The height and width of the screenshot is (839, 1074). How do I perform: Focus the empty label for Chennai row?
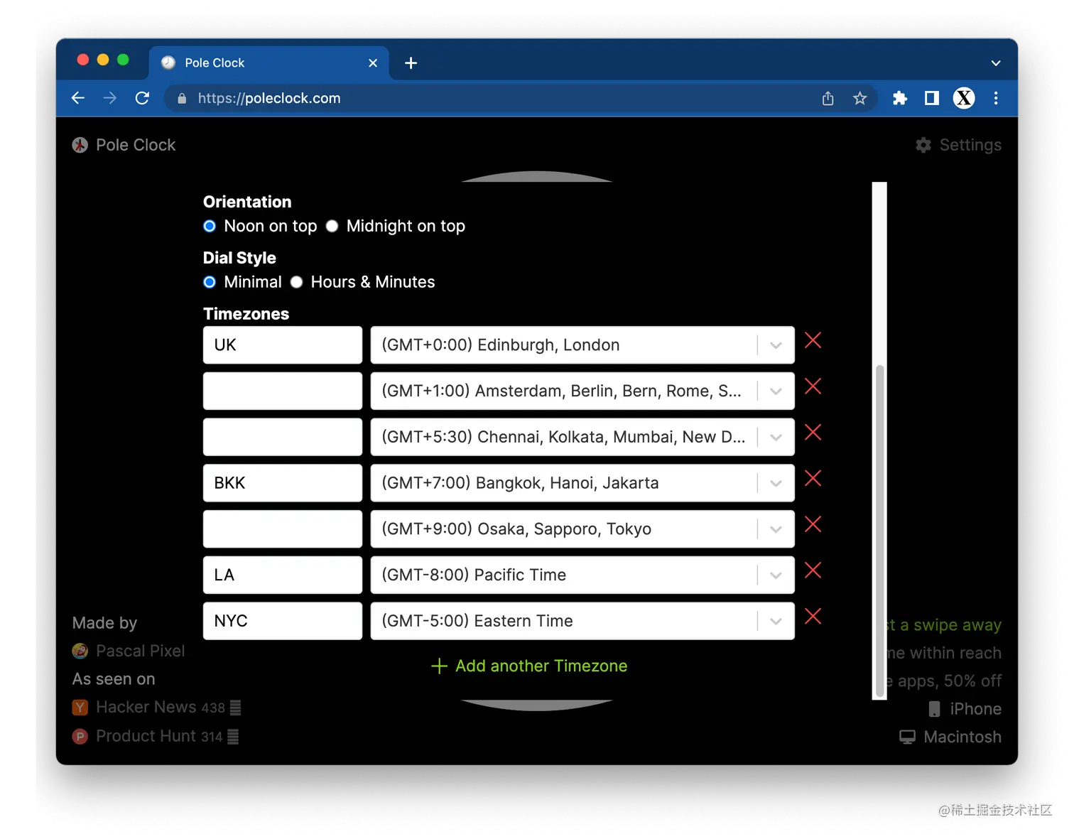283,437
